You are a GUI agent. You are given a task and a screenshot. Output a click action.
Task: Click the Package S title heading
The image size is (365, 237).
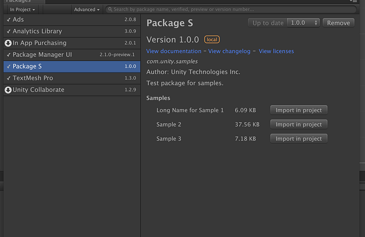pyautogui.click(x=169, y=23)
